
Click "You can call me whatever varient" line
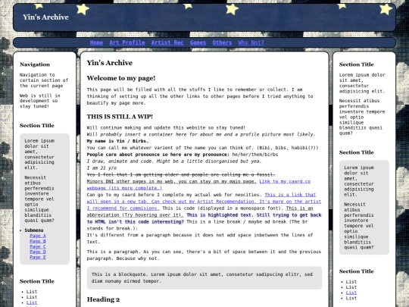coord(202,148)
